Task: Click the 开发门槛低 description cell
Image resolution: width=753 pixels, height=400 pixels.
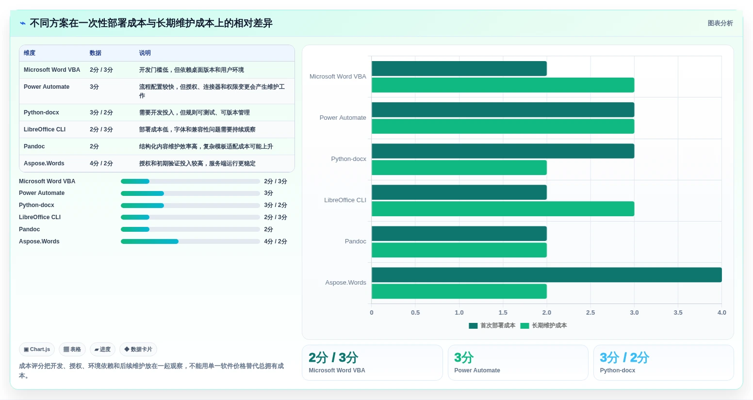Action: coord(192,70)
